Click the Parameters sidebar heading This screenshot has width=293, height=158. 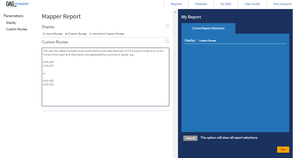(x=13, y=16)
